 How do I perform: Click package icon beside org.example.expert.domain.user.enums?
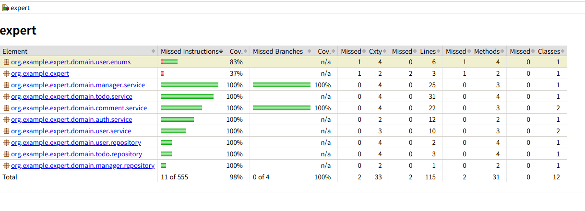pos(6,62)
